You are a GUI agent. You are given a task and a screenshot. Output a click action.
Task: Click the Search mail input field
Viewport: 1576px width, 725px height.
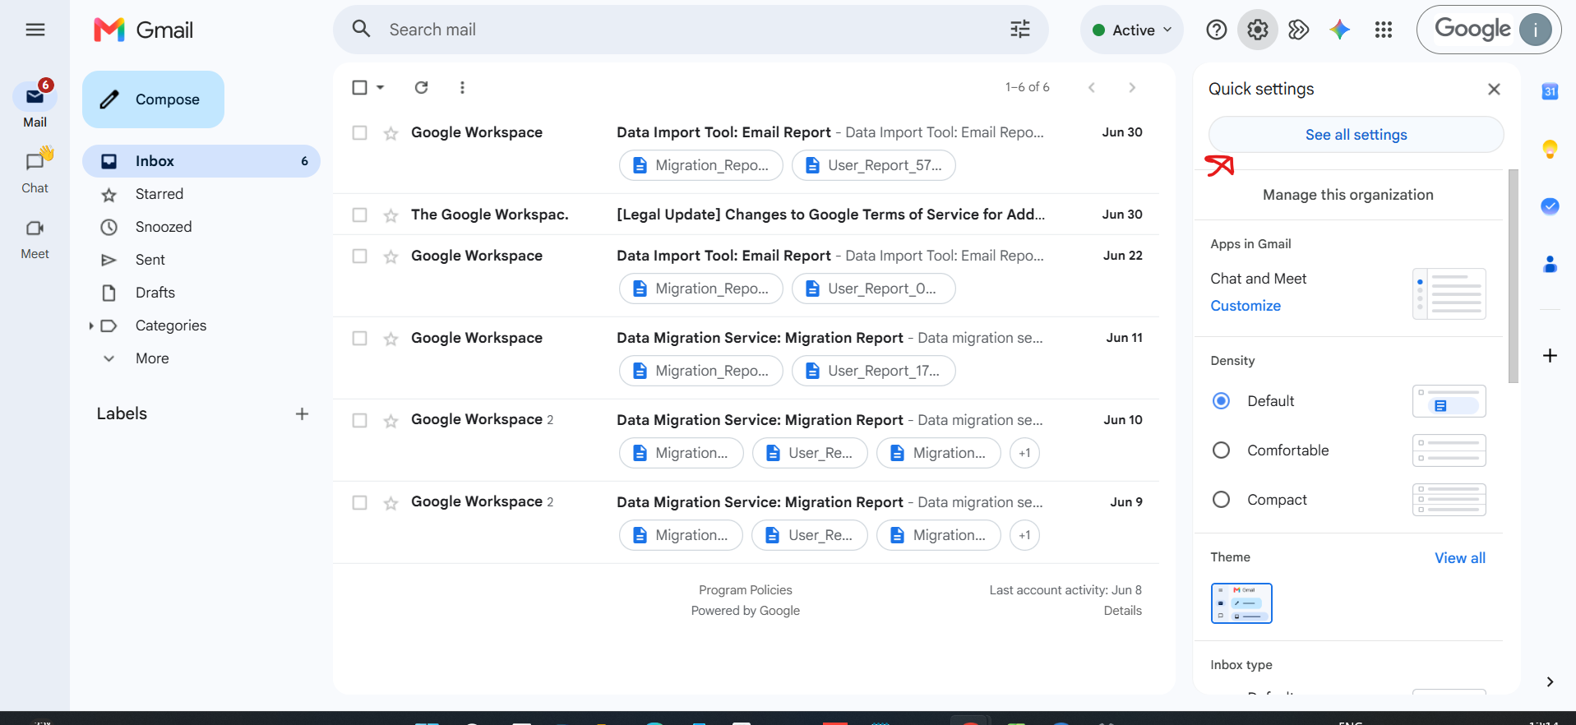pos(691,30)
